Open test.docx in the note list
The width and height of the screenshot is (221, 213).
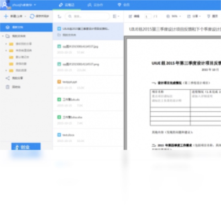point(88,138)
